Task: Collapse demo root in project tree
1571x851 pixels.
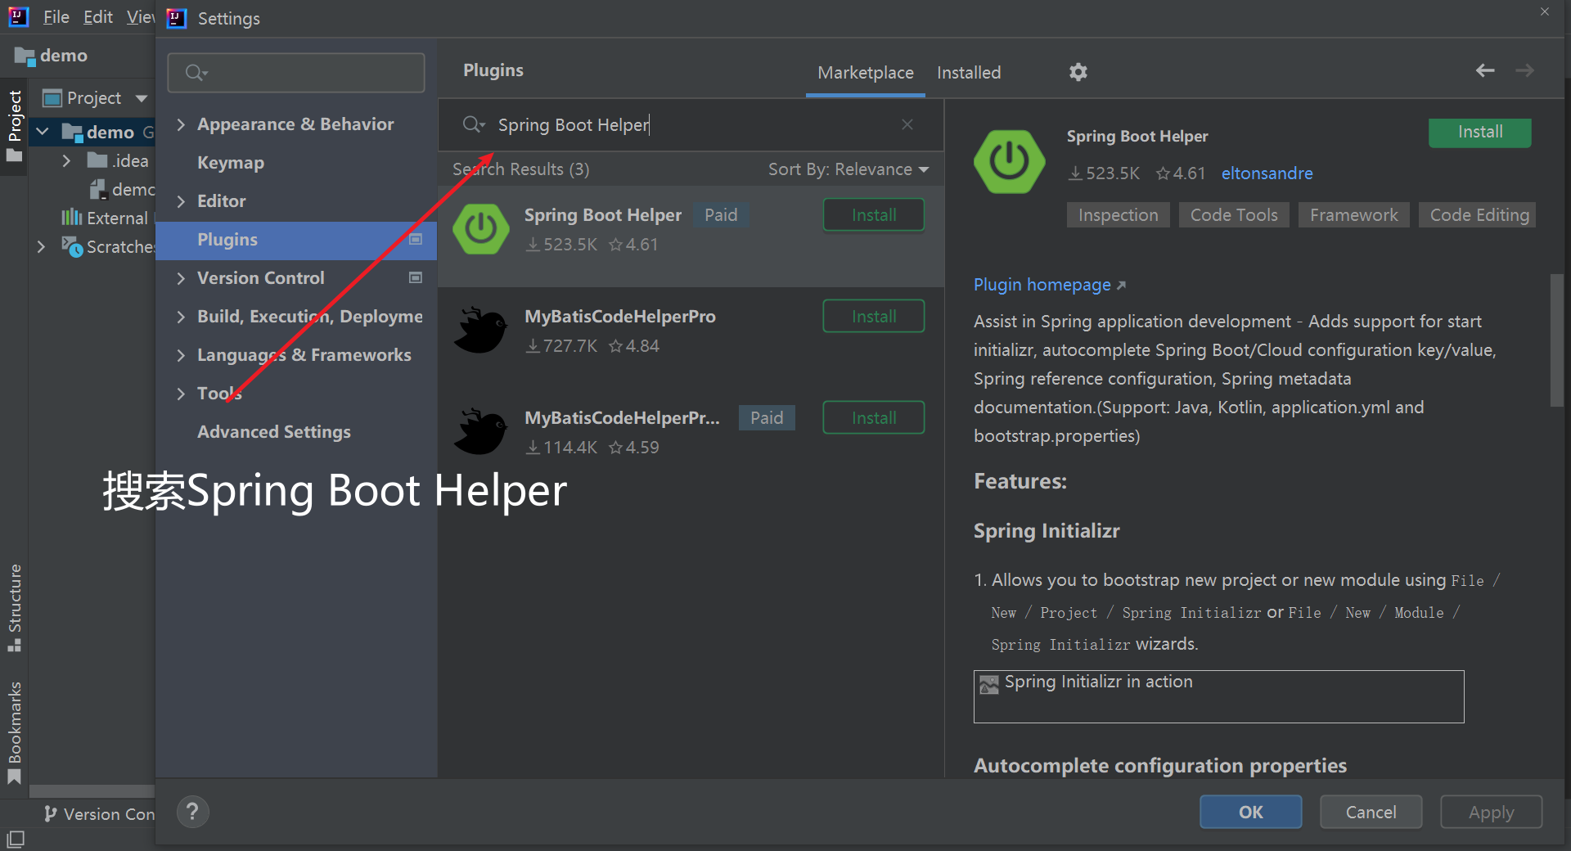Action: tap(43, 132)
